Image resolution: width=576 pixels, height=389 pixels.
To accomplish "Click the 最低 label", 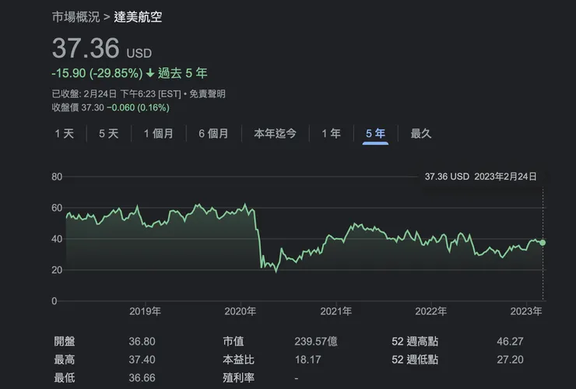I will [x=65, y=377].
